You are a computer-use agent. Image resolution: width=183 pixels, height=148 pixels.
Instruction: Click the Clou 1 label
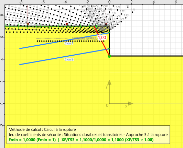pyautogui.click(x=69, y=43)
